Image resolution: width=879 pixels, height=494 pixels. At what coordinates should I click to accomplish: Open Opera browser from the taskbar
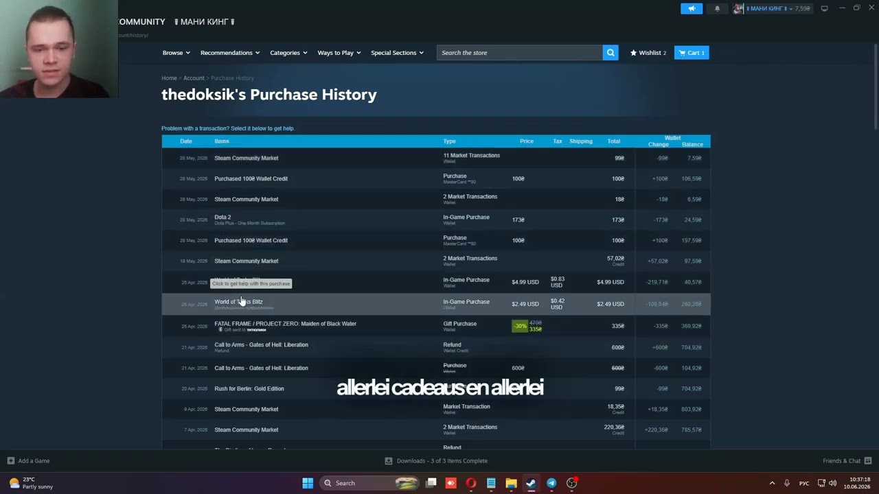tap(471, 483)
